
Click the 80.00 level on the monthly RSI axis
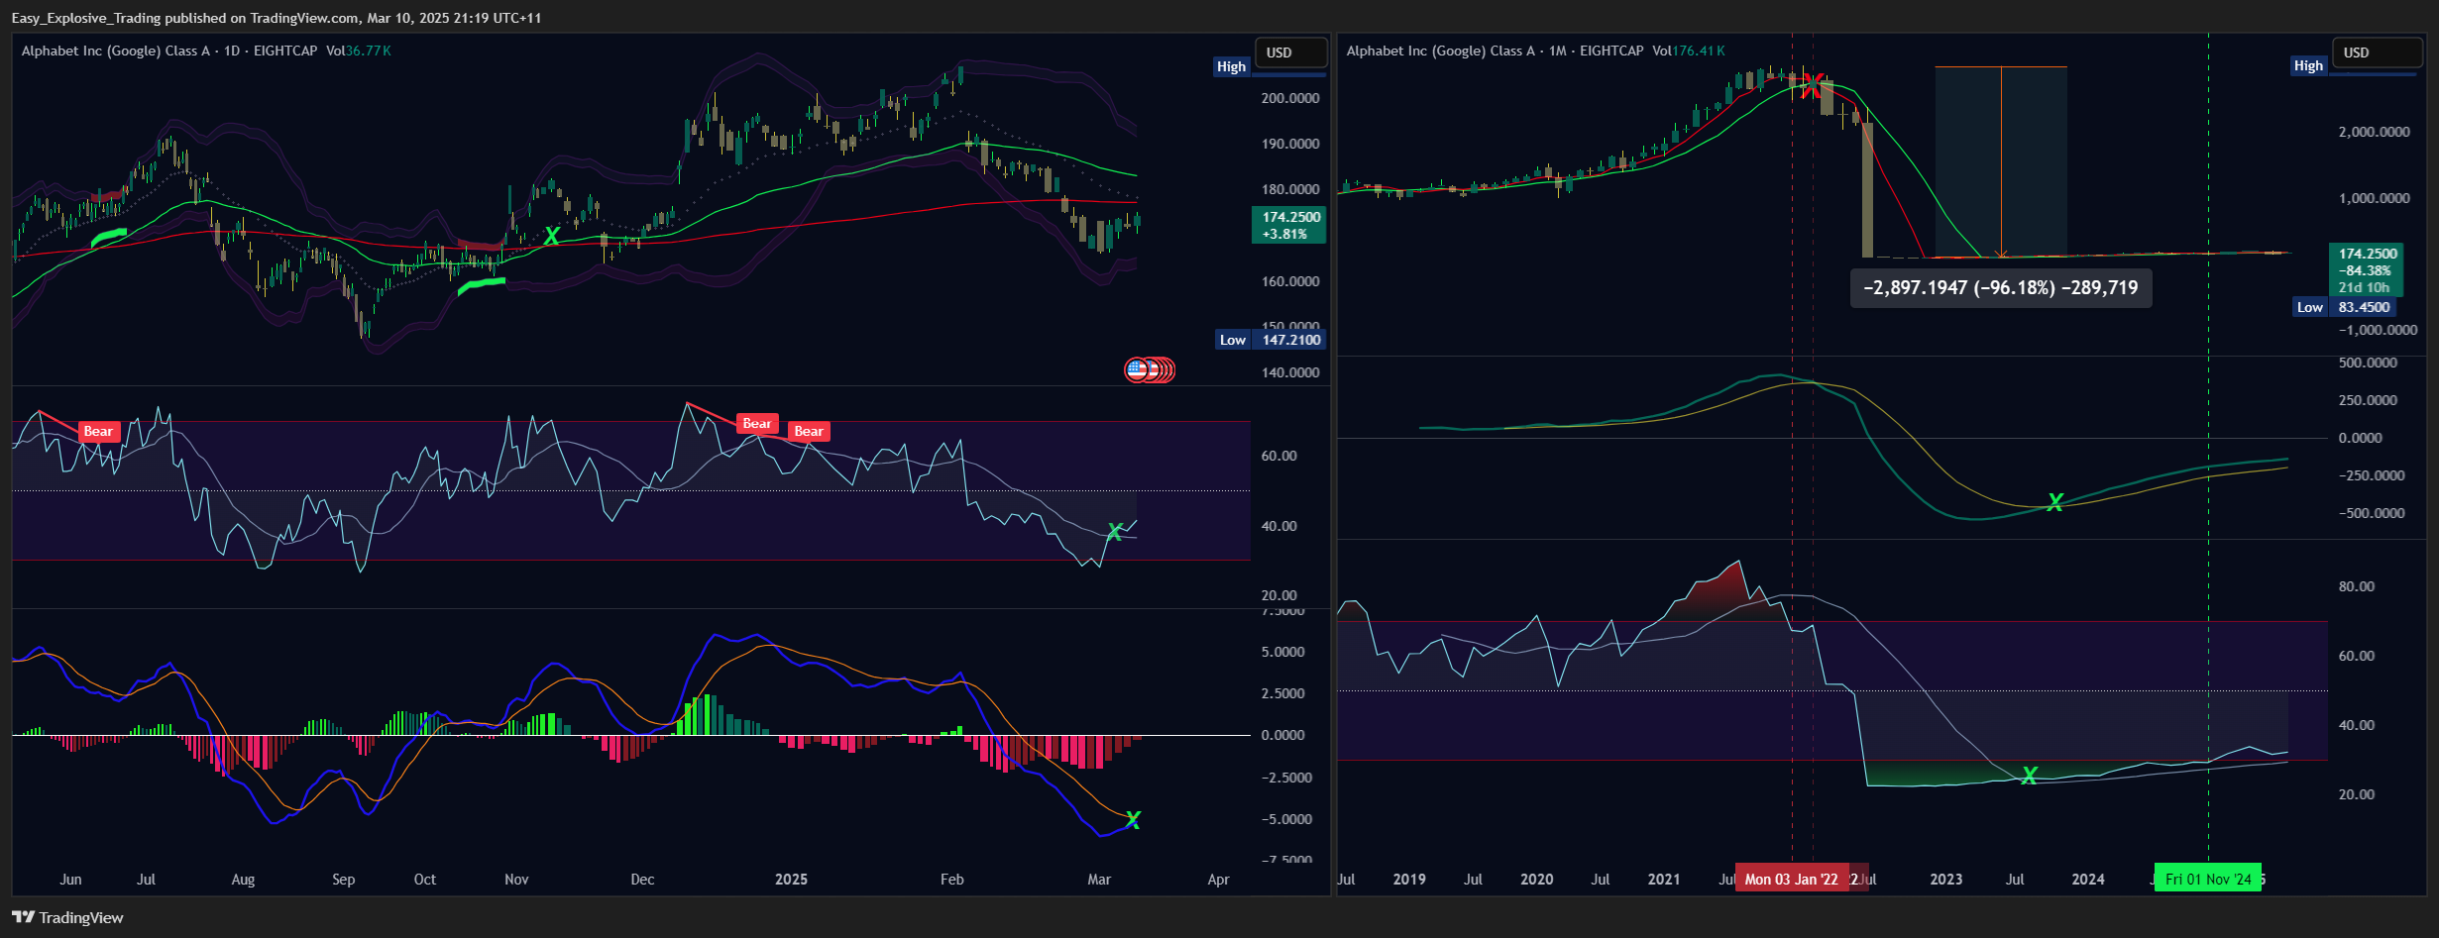pos(2357,586)
